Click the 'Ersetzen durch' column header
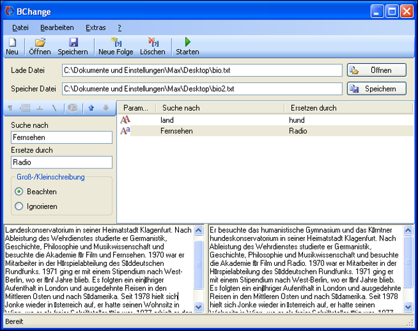This screenshot has height=331, width=418. coord(349,108)
